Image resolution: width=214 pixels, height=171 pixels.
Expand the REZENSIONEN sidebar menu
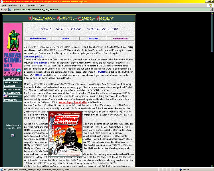click(13, 89)
